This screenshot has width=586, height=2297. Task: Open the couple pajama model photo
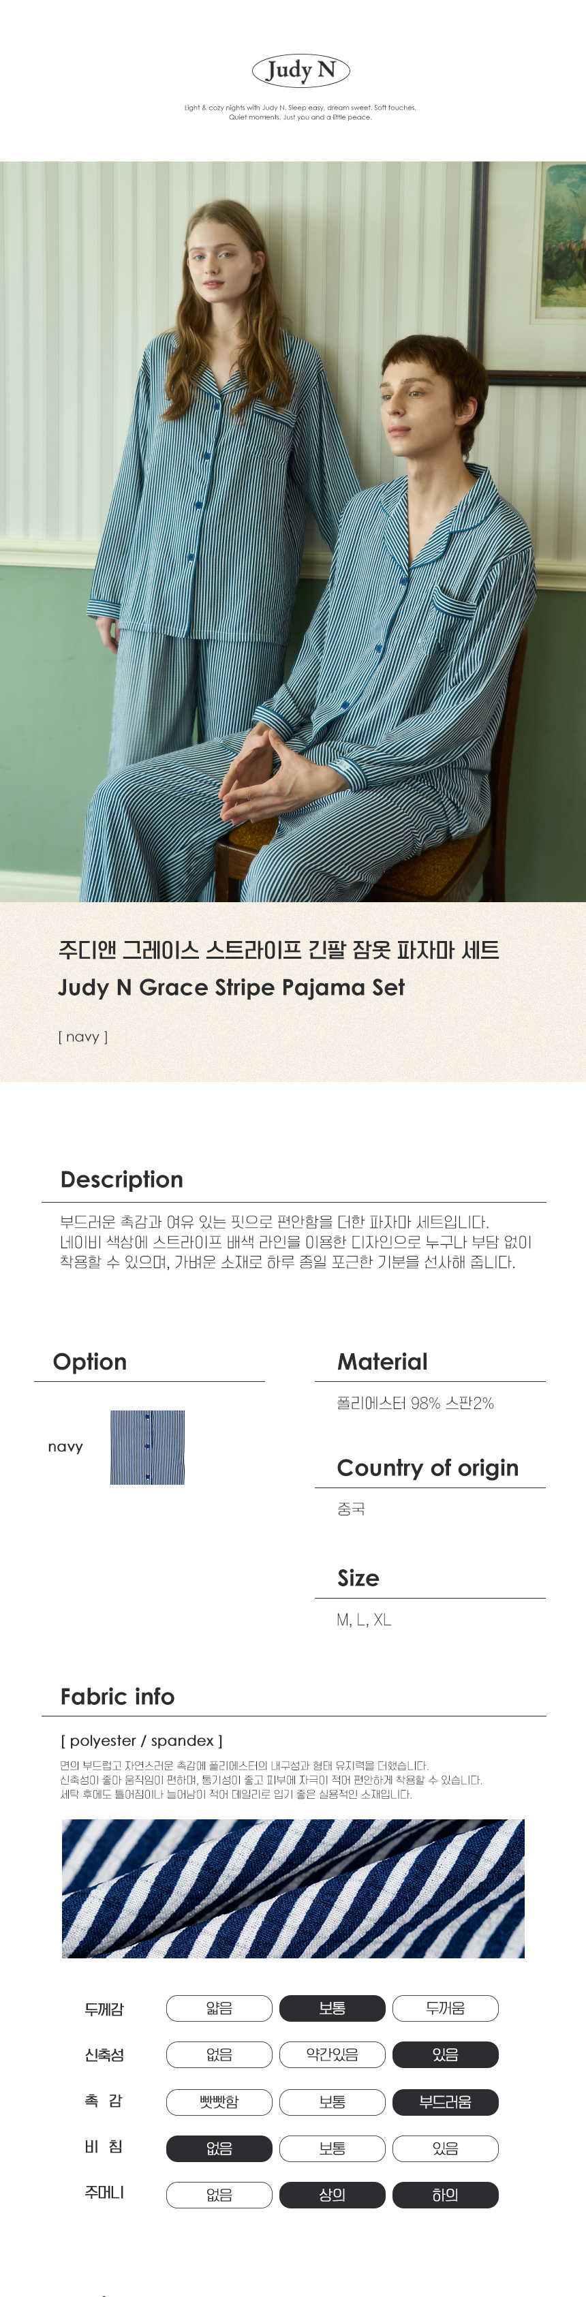pyautogui.click(x=292, y=531)
